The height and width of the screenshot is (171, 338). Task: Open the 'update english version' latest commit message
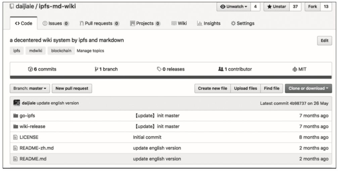58,103
